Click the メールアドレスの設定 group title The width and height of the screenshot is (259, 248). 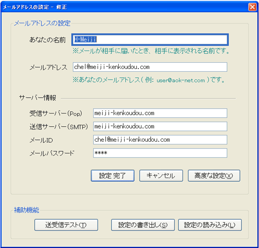[x=42, y=23]
